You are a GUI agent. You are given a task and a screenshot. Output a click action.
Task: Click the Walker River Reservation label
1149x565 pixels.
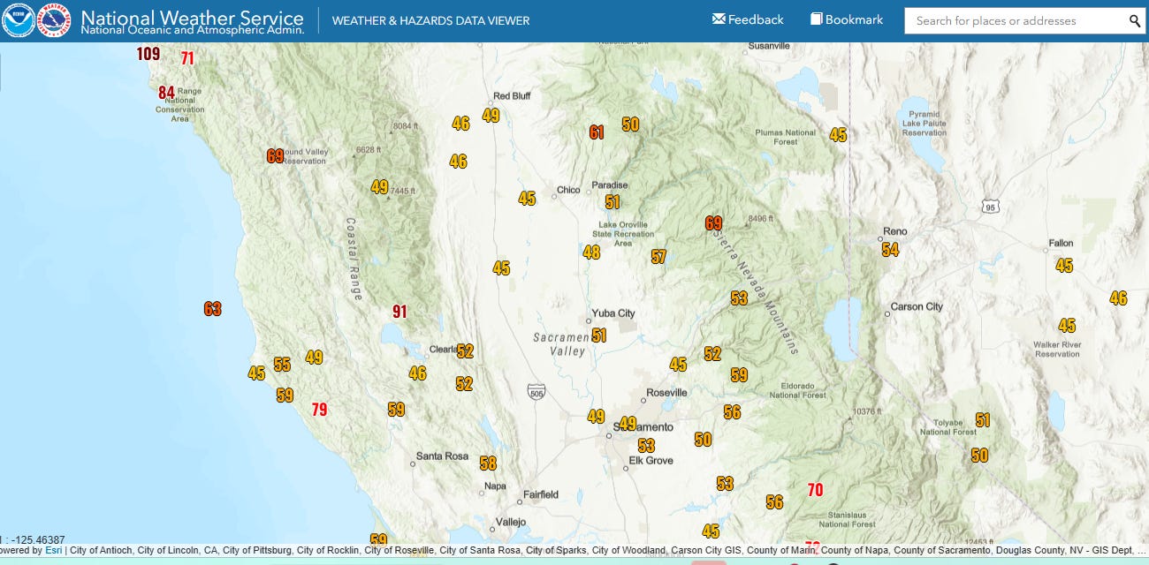[x=1057, y=350]
